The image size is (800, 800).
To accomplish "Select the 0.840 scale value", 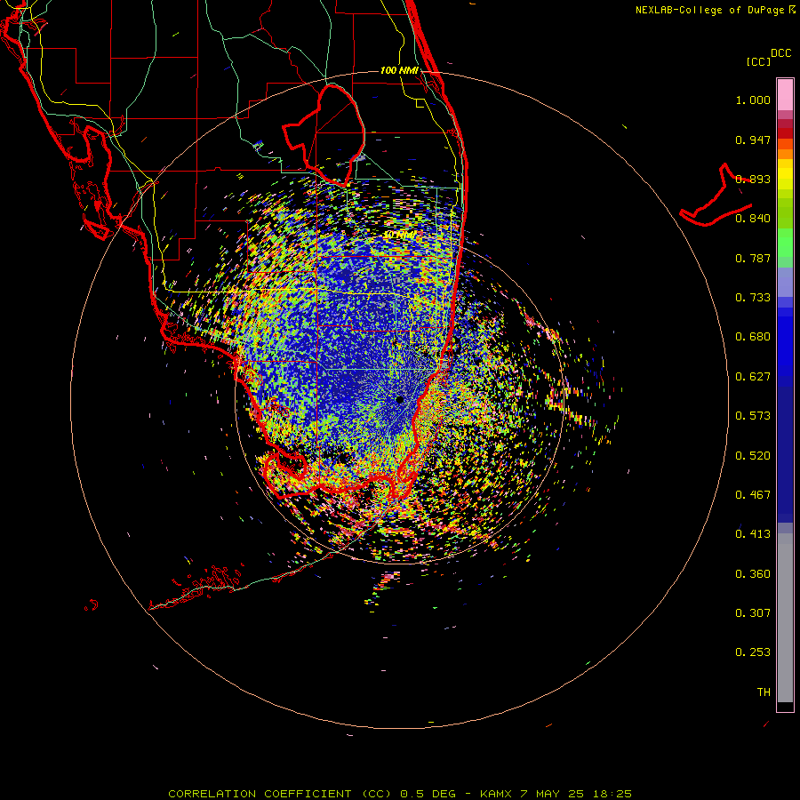I will point(753,219).
